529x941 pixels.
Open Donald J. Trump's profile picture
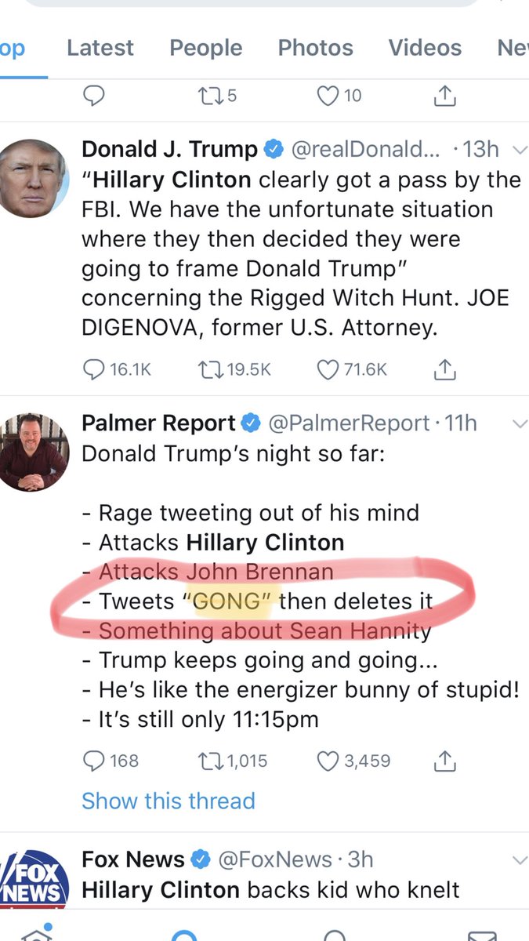(31, 179)
